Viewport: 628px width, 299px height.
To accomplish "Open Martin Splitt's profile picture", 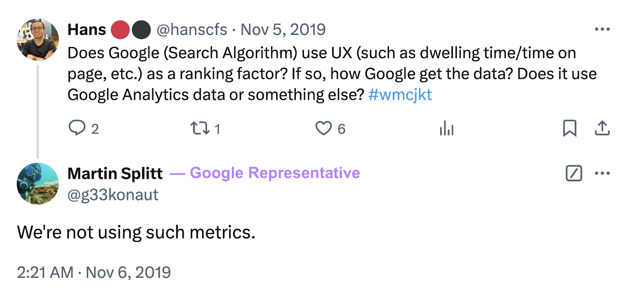I will [38, 184].
